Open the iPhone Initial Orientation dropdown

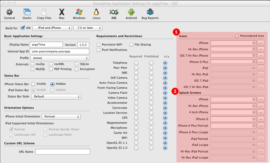pyautogui.click(x=61, y=117)
